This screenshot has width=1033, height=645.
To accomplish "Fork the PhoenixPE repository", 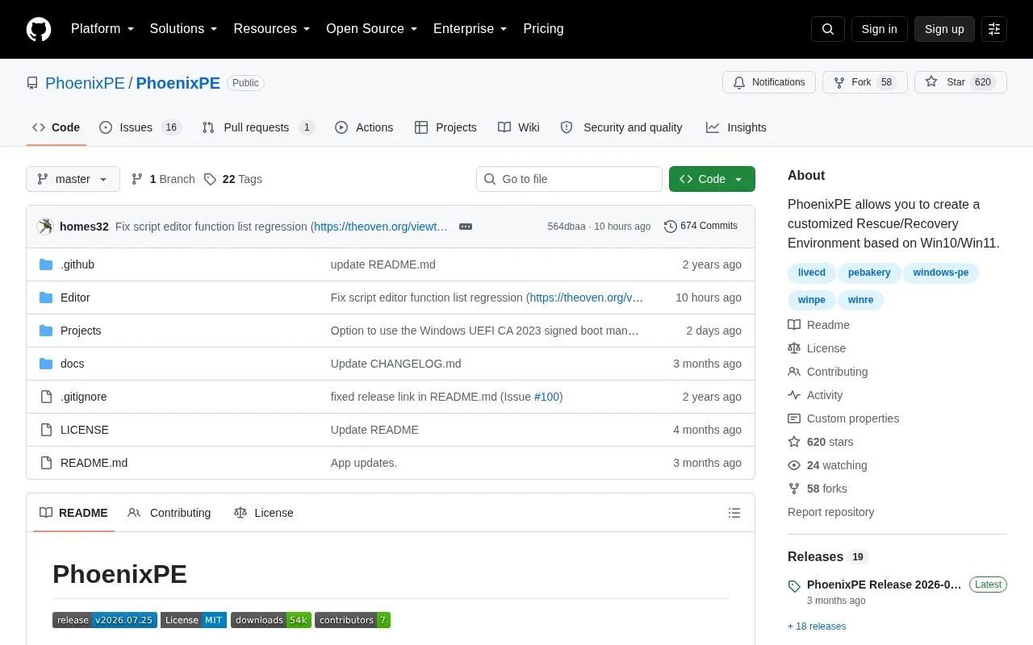I will click(x=865, y=82).
